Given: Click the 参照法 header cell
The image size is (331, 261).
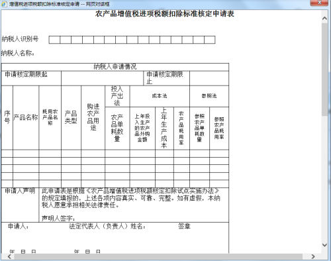Looking at the screenshot, I should [209, 96].
